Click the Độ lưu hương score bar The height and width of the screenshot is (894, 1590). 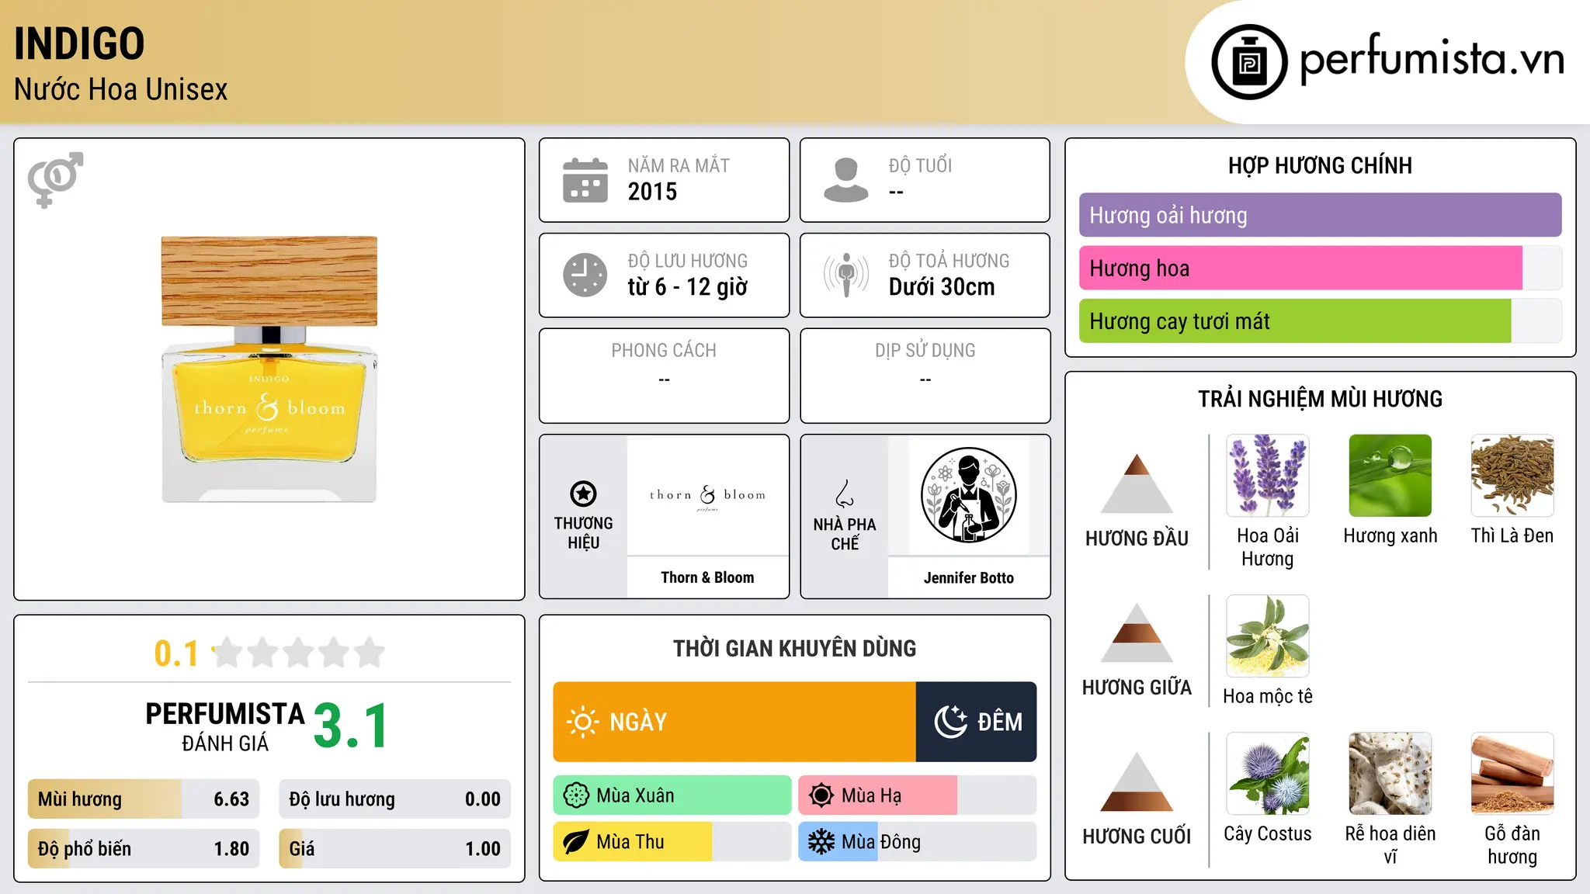click(394, 799)
